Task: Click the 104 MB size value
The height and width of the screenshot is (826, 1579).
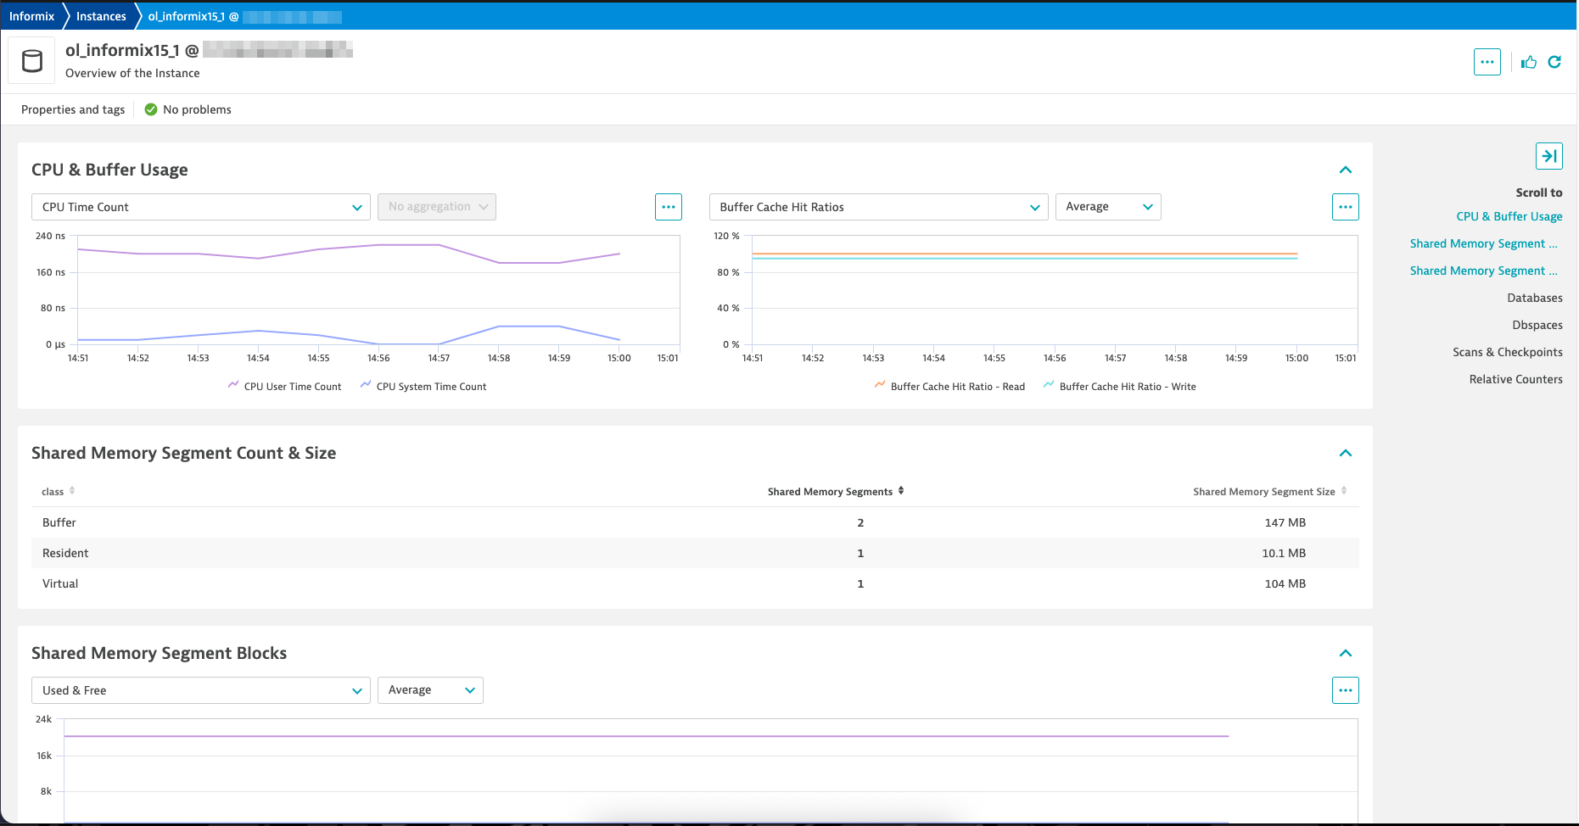Action: click(x=1285, y=583)
